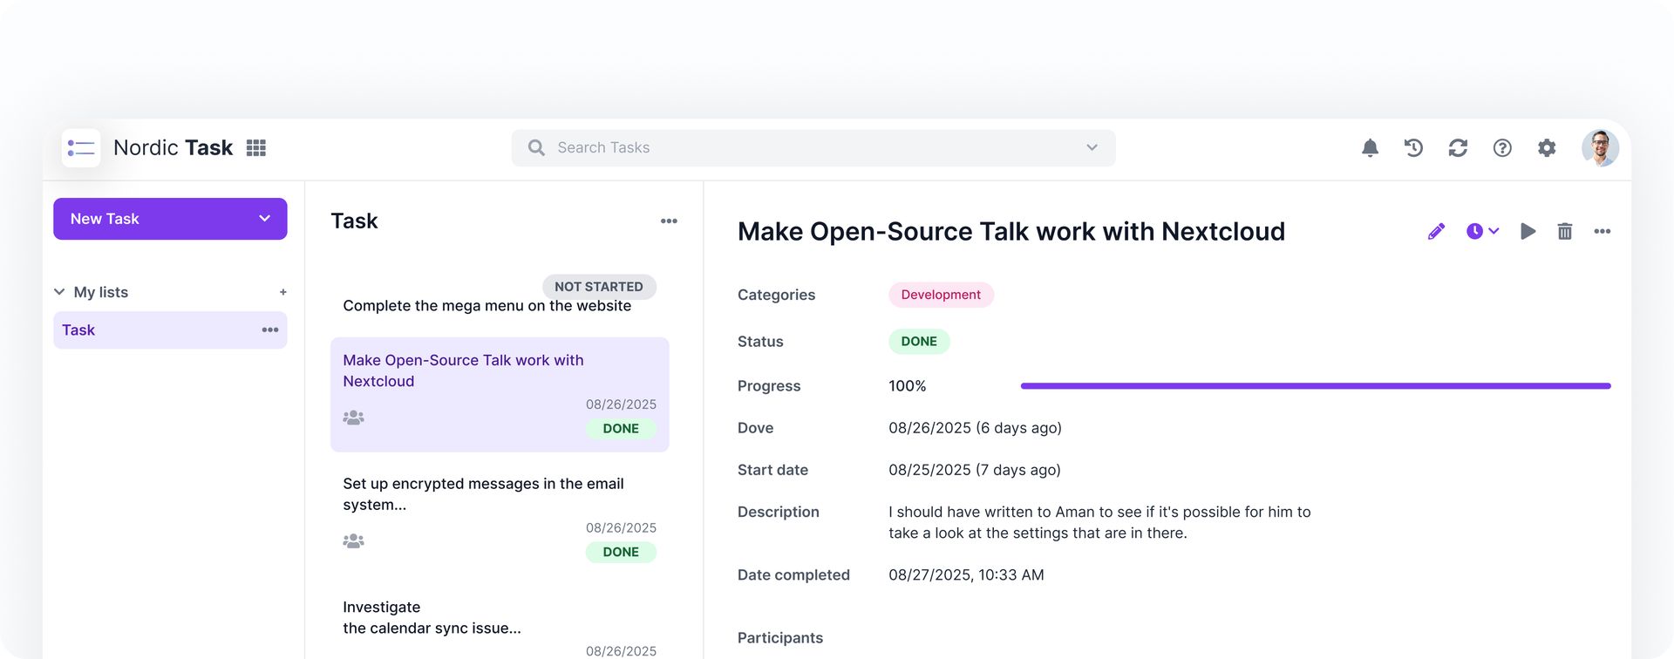Open notifications bell
The image size is (1674, 659).
point(1370,148)
